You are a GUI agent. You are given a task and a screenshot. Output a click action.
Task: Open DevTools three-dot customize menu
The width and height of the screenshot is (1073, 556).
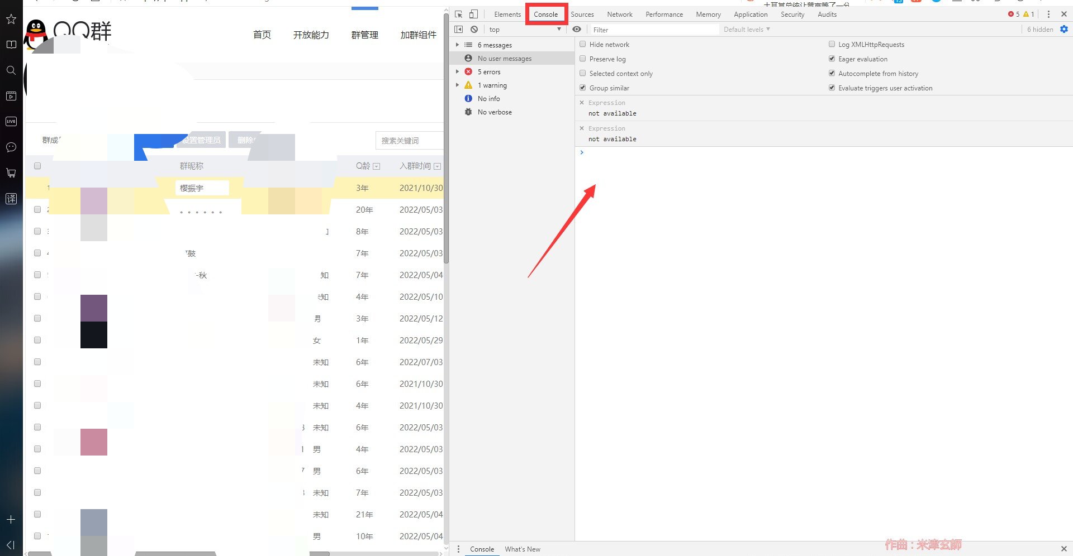(1048, 15)
